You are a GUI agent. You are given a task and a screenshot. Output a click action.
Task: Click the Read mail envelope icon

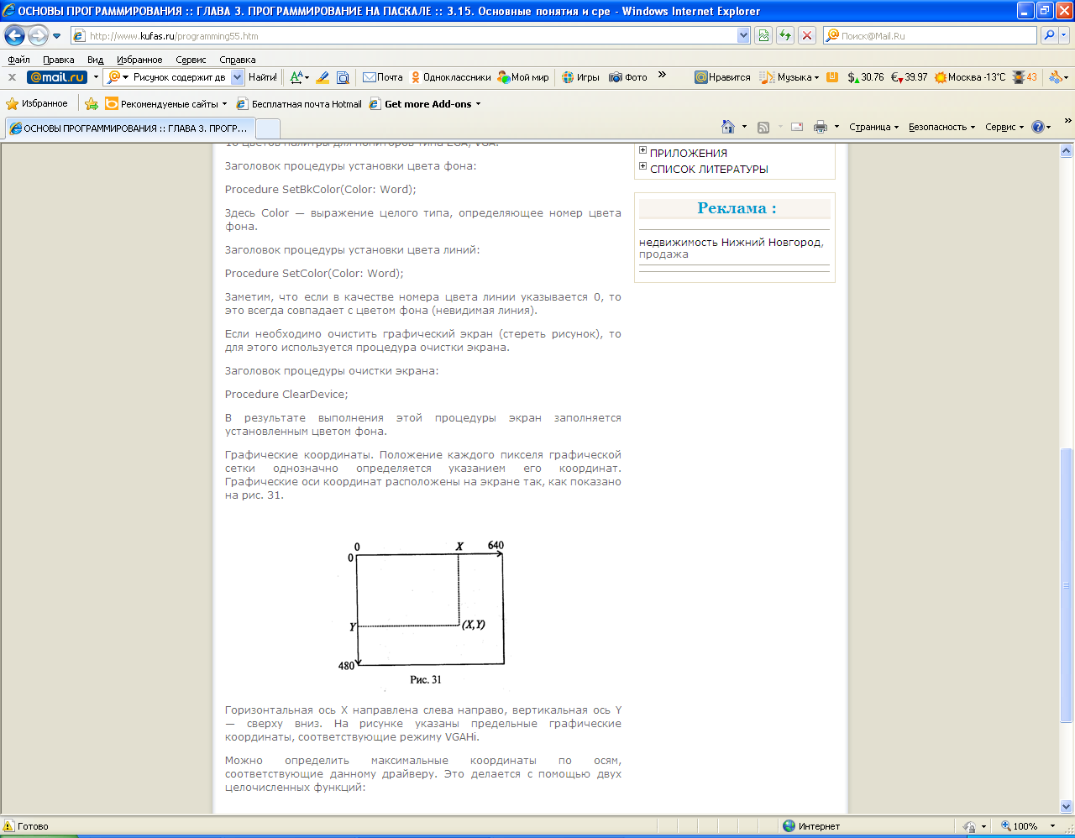click(797, 127)
